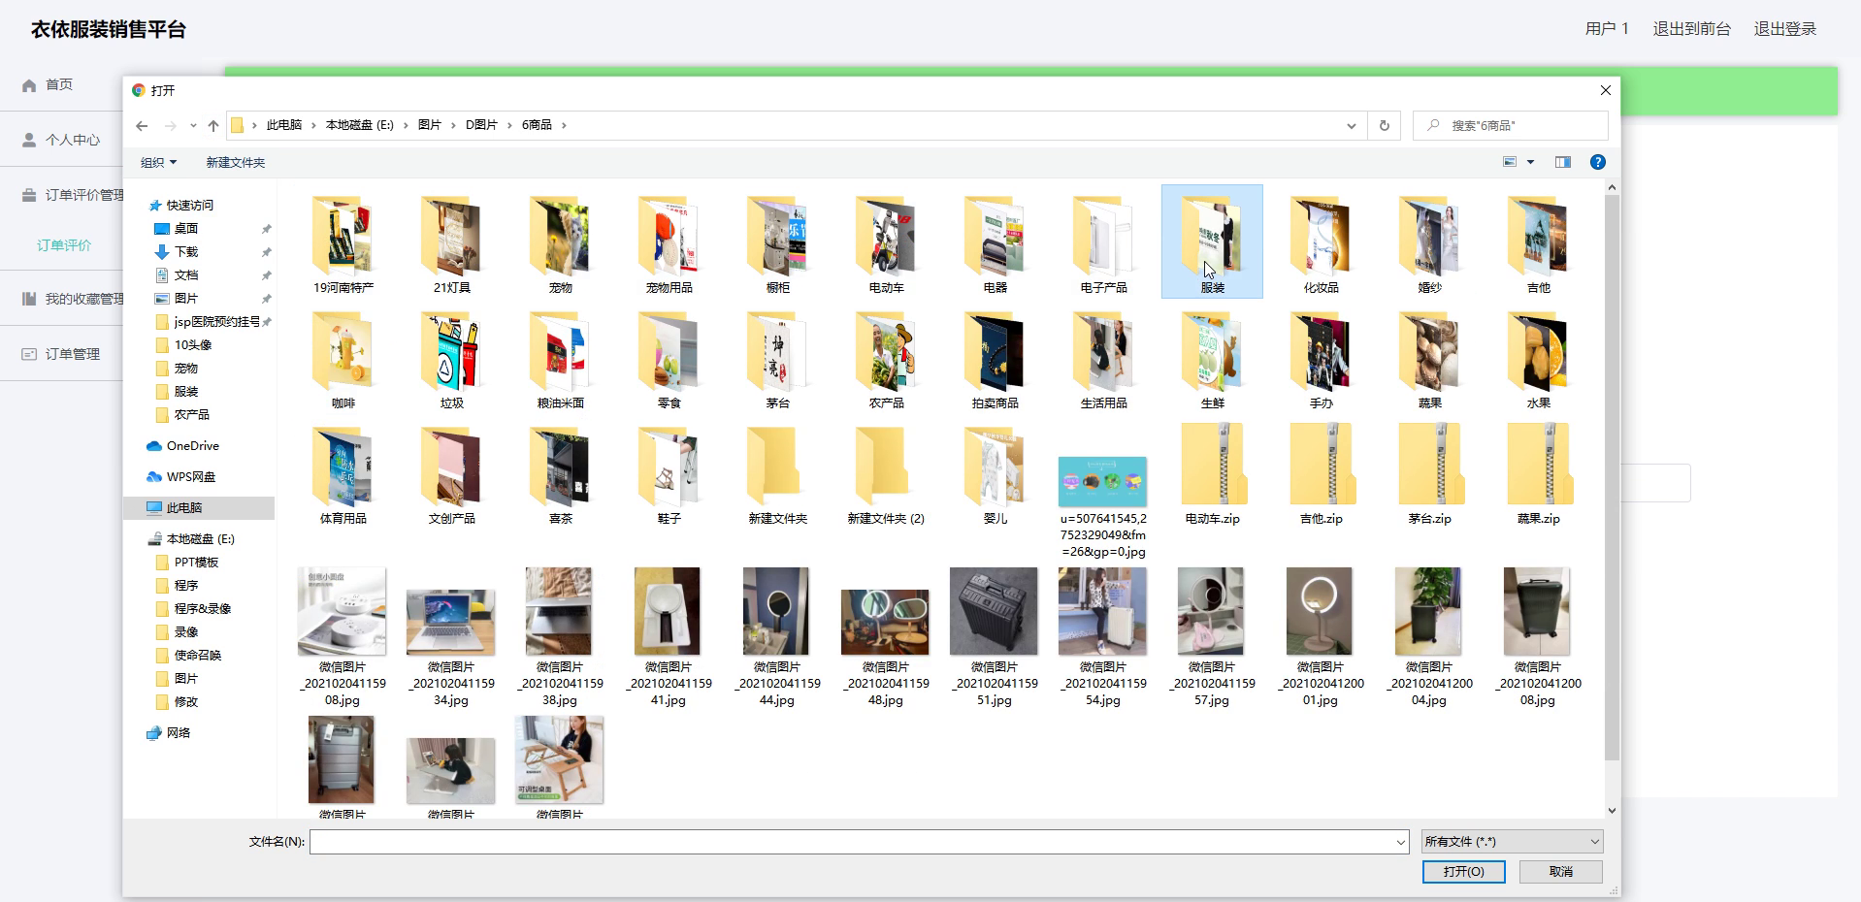Select the 电动车.zip archive
Viewport: 1861px width, 902px height.
click(x=1213, y=474)
